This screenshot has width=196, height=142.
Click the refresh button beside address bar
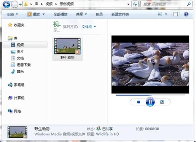(x=135, y=4)
